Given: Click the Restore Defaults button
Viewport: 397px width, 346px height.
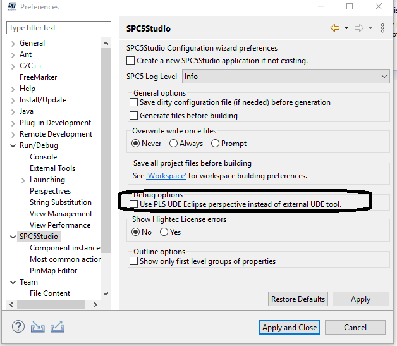Looking at the screenshot, I should (298, 299).
